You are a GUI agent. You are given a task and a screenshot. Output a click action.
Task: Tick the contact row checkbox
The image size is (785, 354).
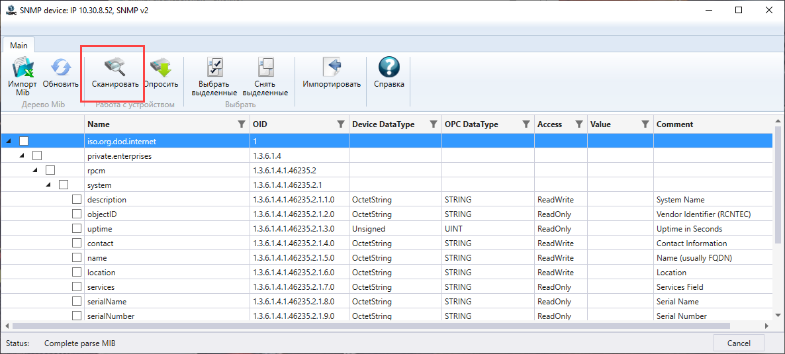[x=77, y=243]
